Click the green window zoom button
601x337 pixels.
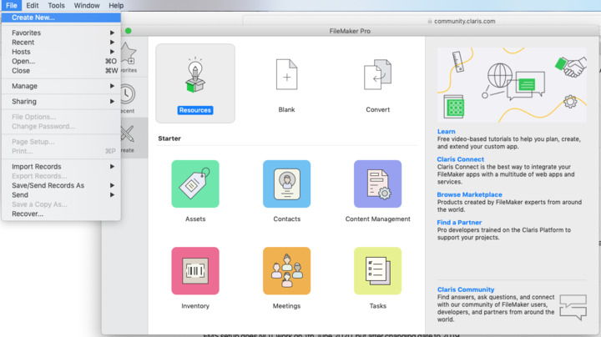pos(128,31)
